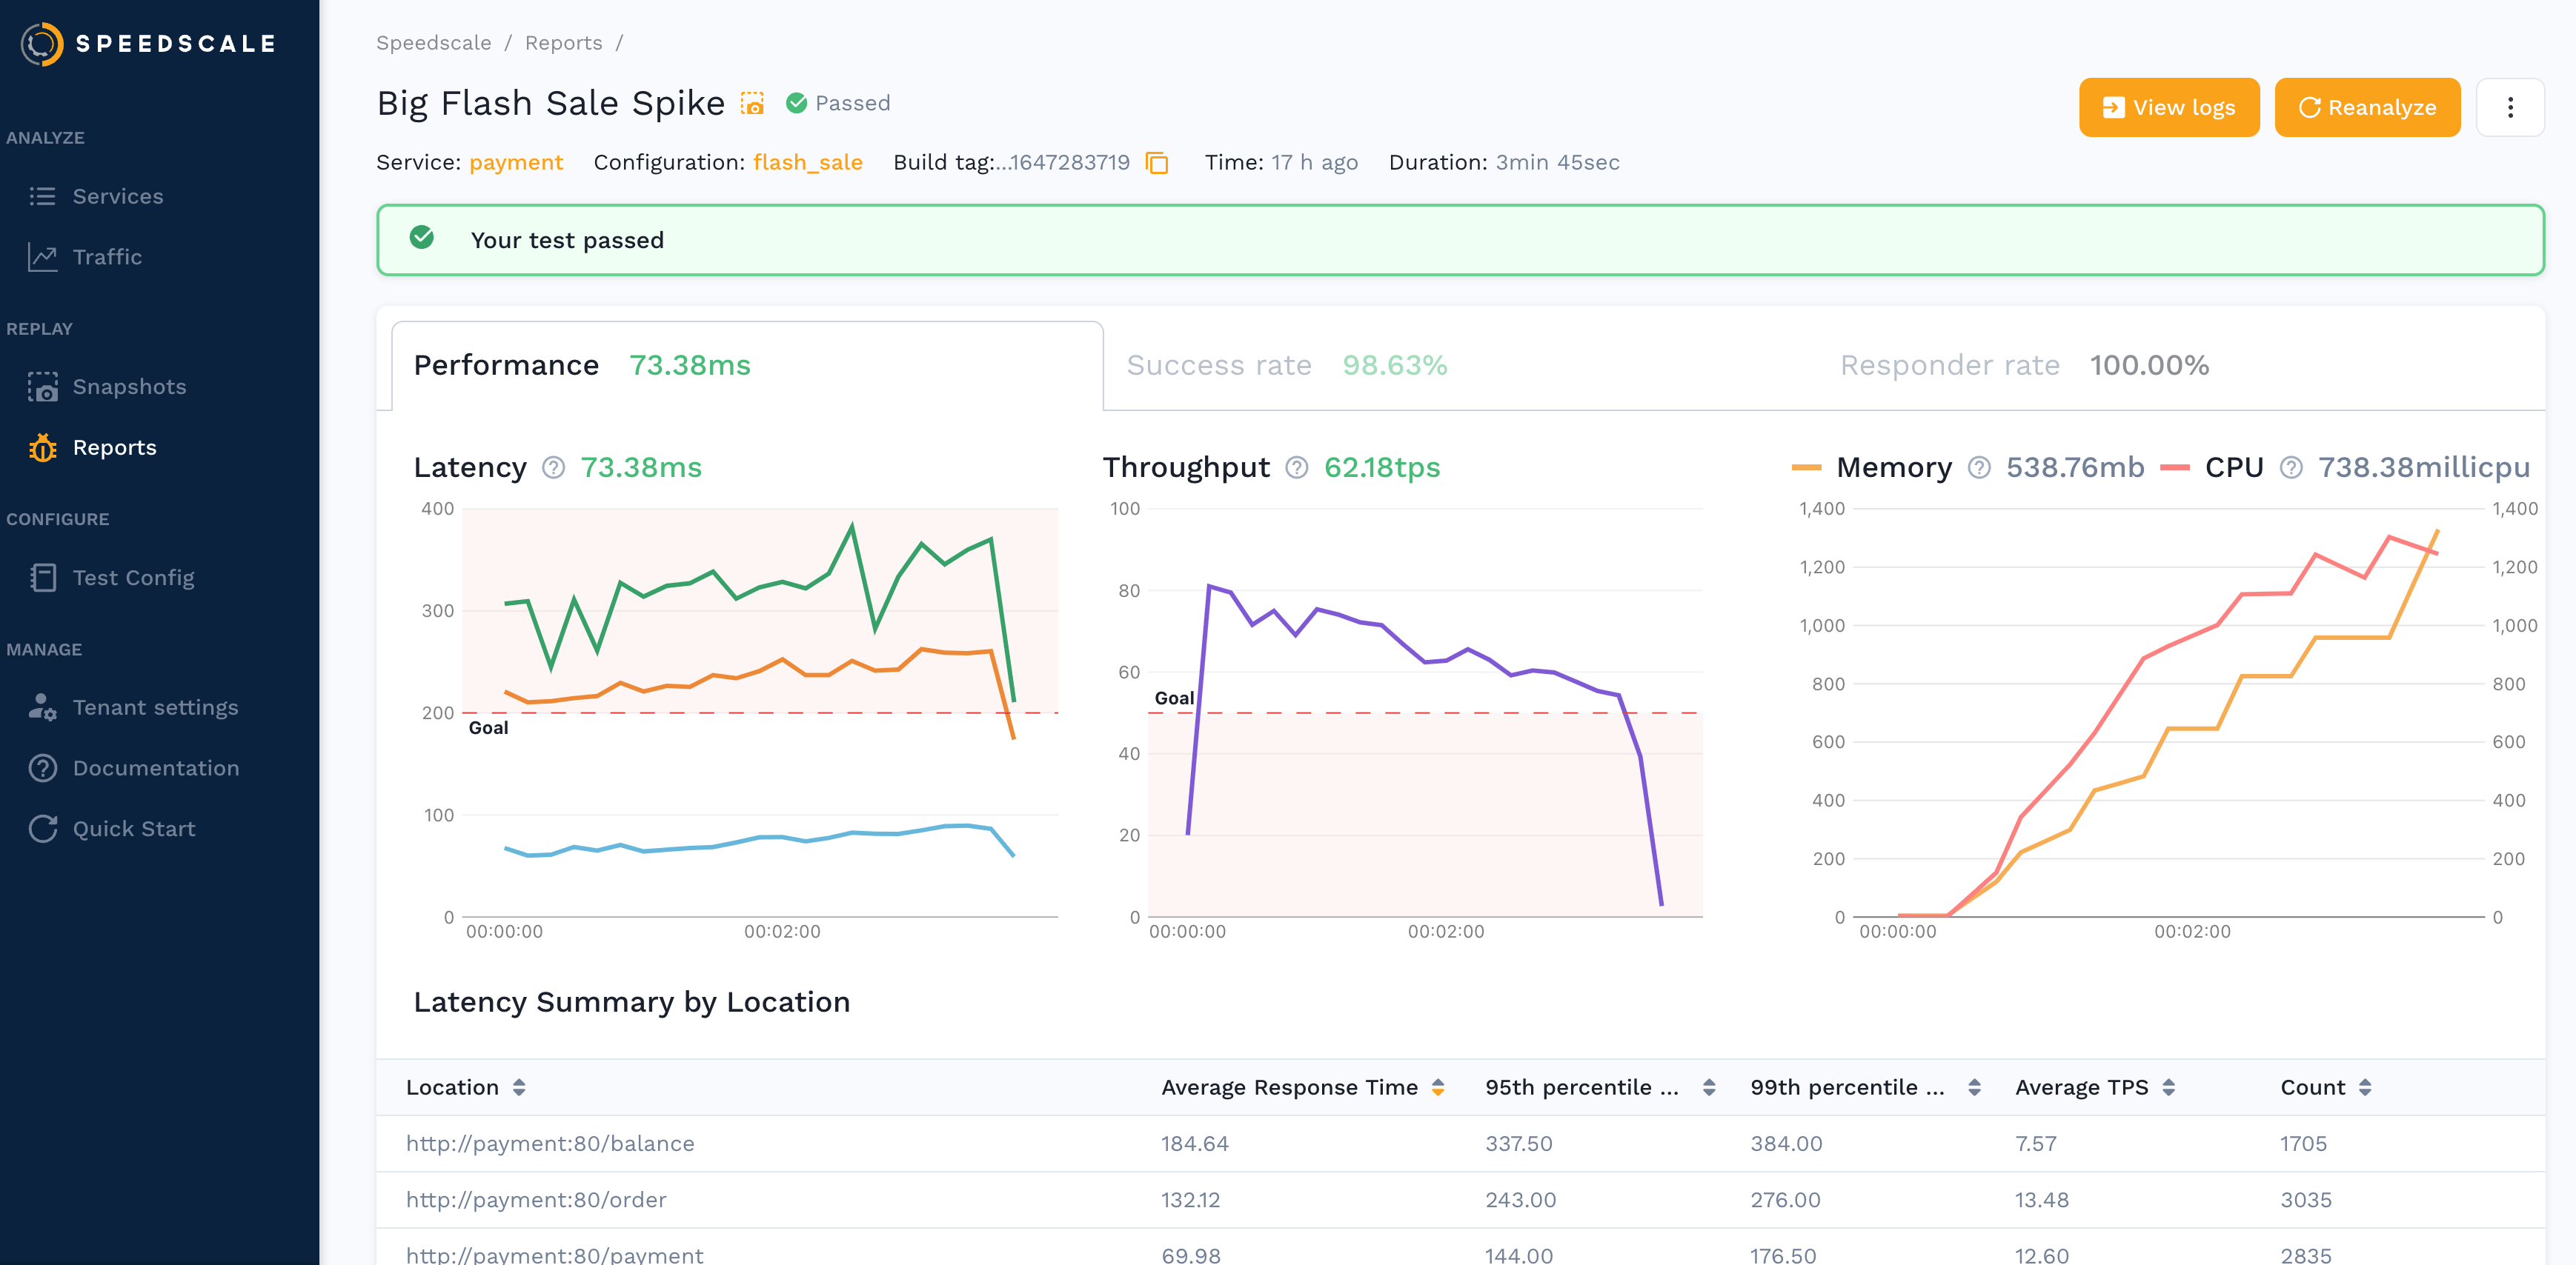The image size is (2576, 1265).
Task: Open the three-dot more options menu
Action: [x=2509, y=107]
